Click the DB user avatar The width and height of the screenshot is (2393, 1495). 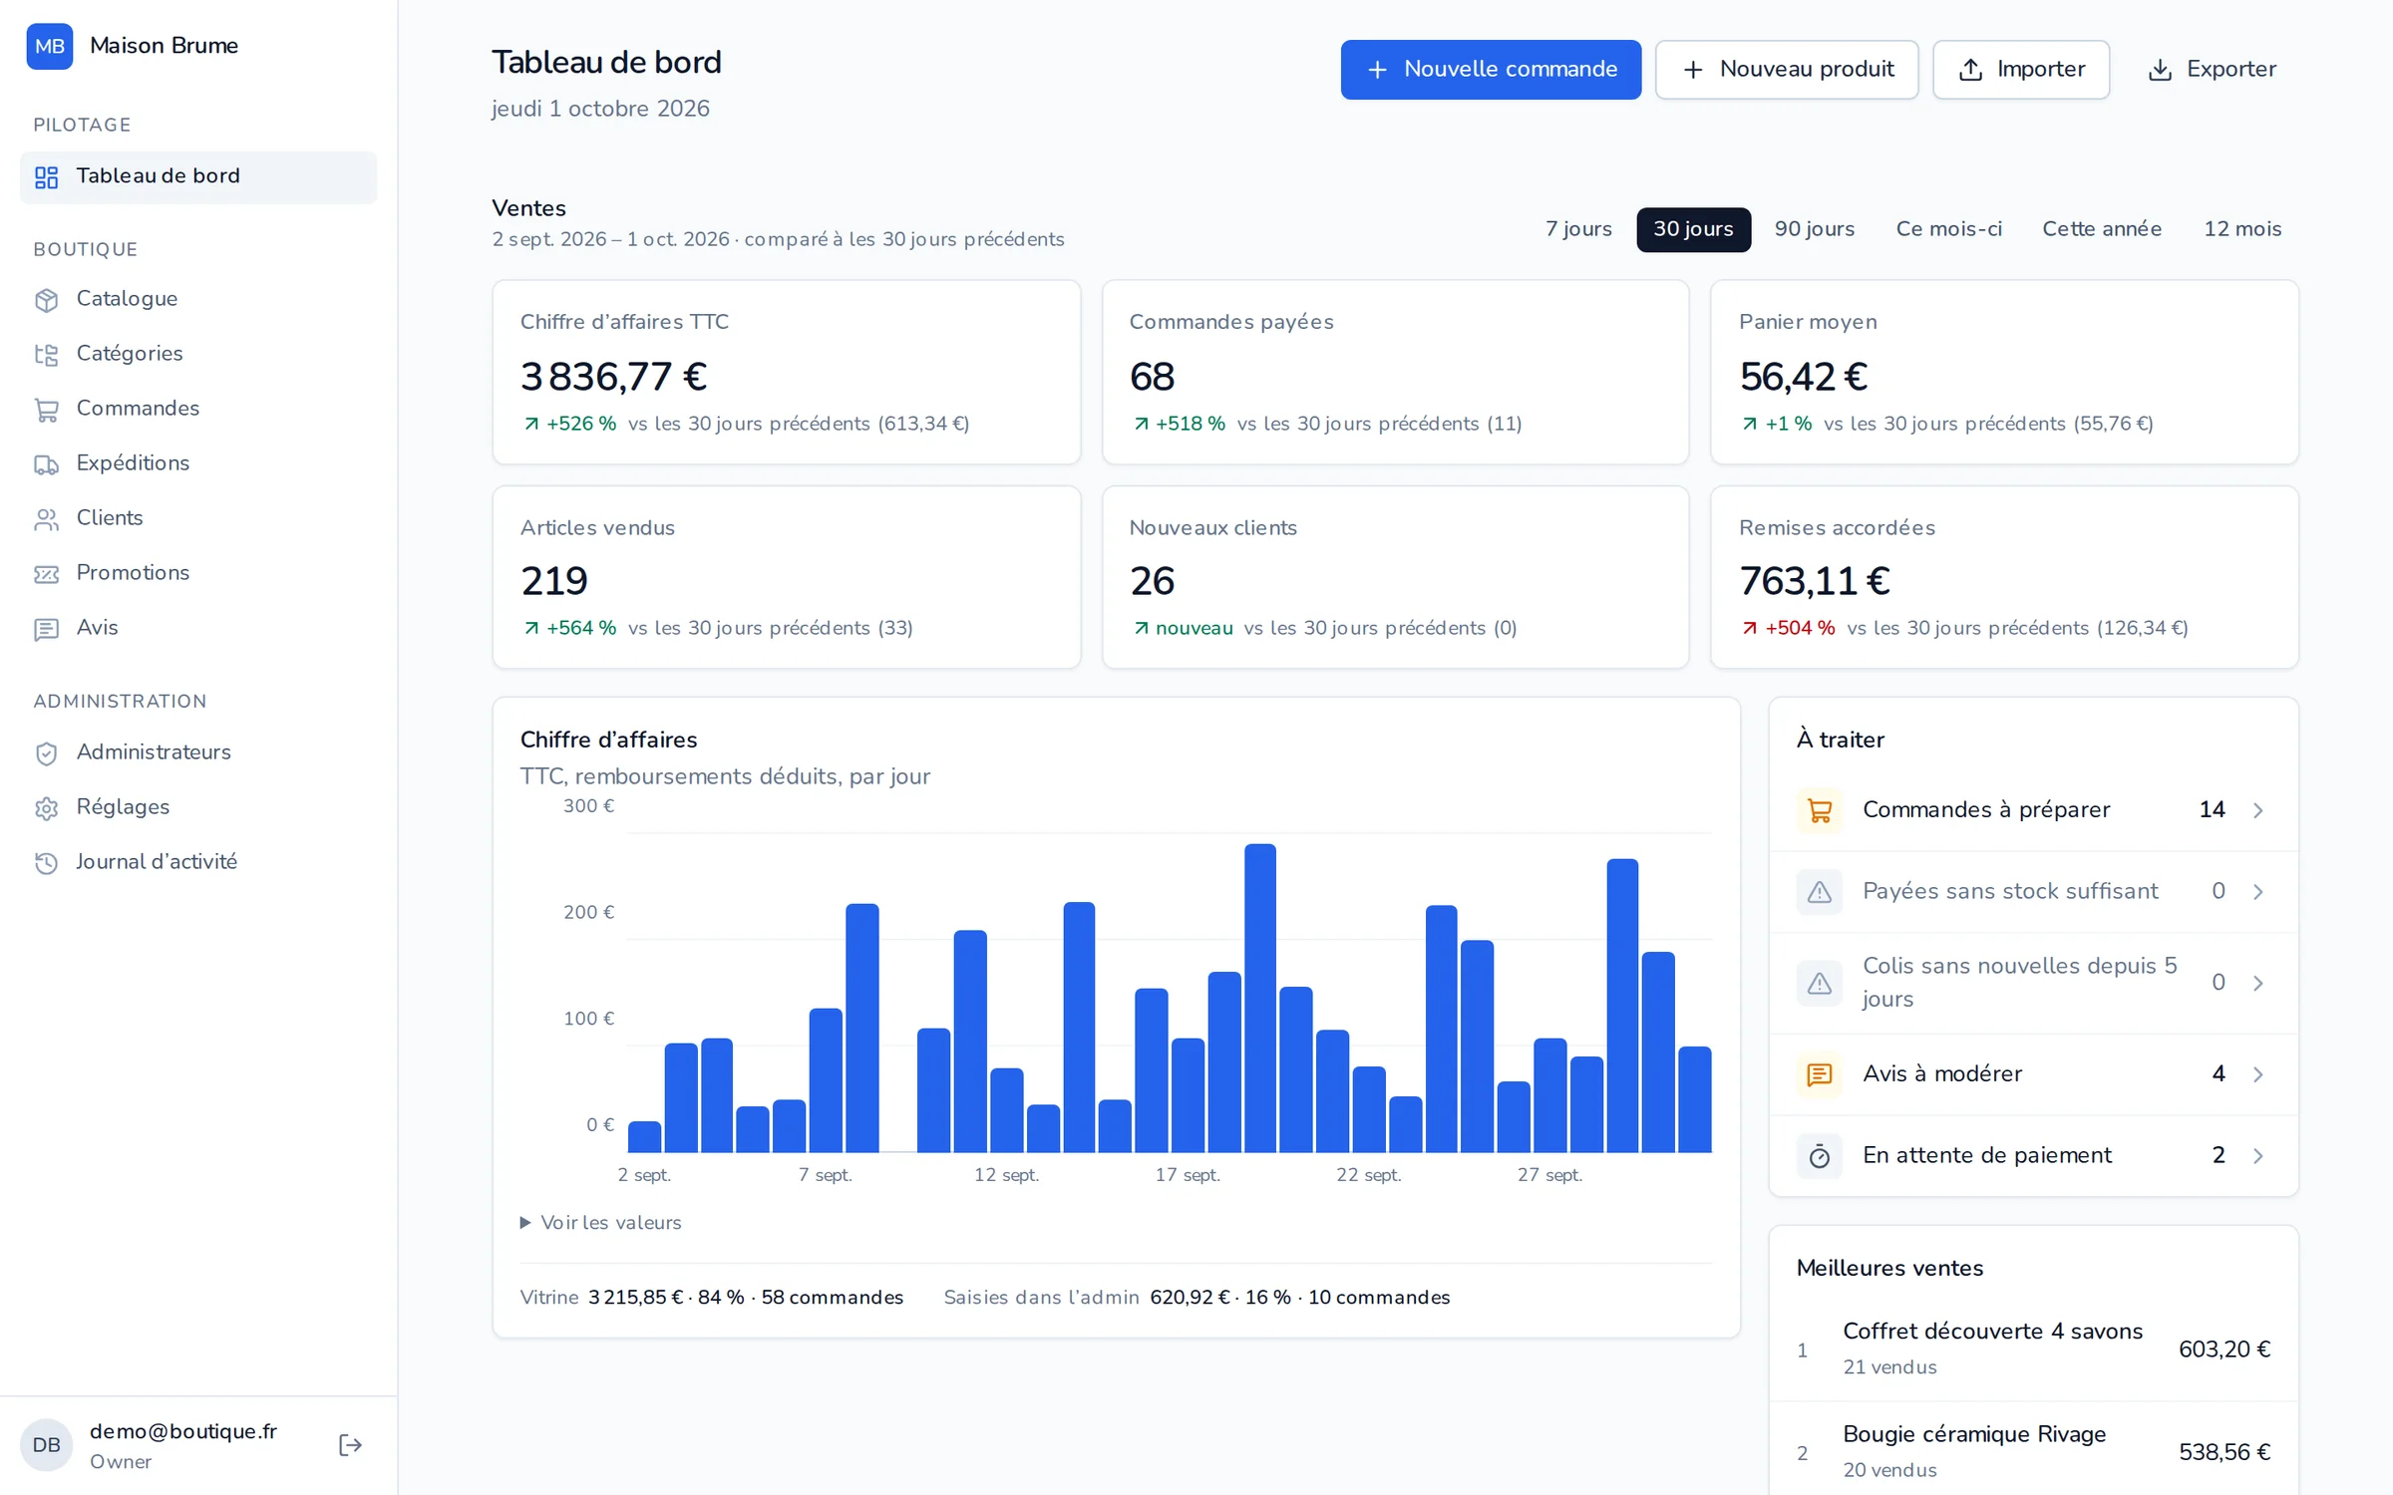[x=46, y=1445]
